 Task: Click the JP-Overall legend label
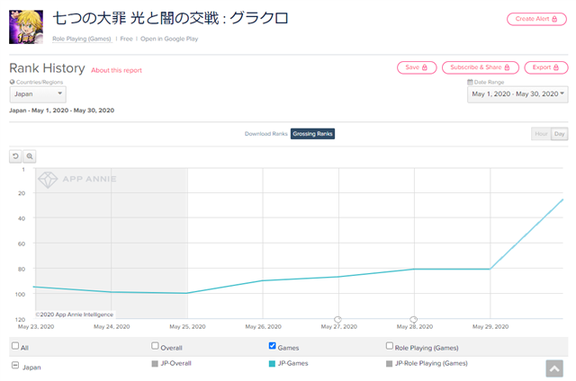click(x=176, y=363)
